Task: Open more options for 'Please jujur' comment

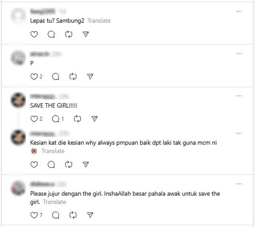Action: 239,184
